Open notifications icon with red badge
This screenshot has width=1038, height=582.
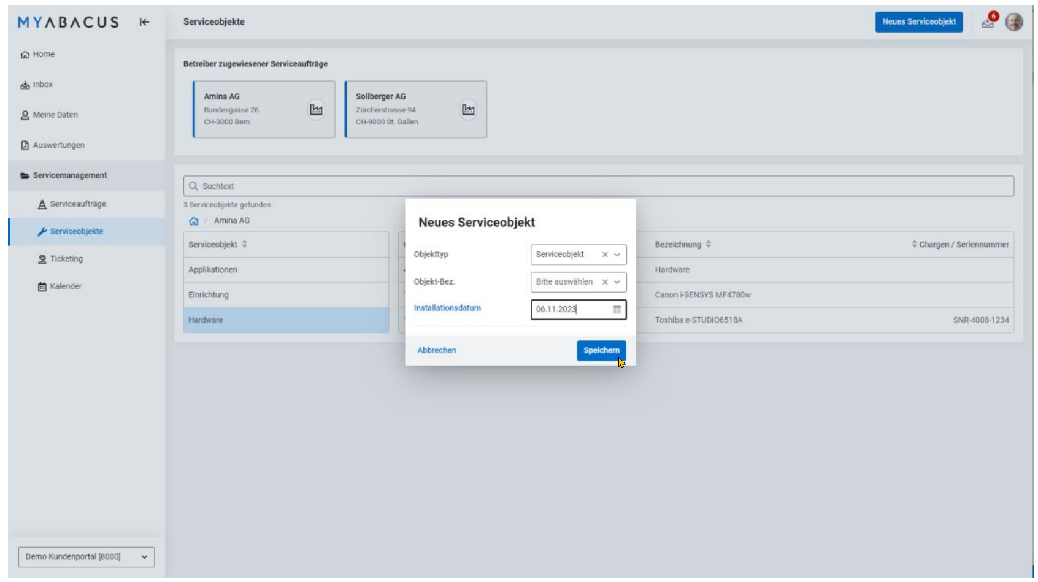988,21
